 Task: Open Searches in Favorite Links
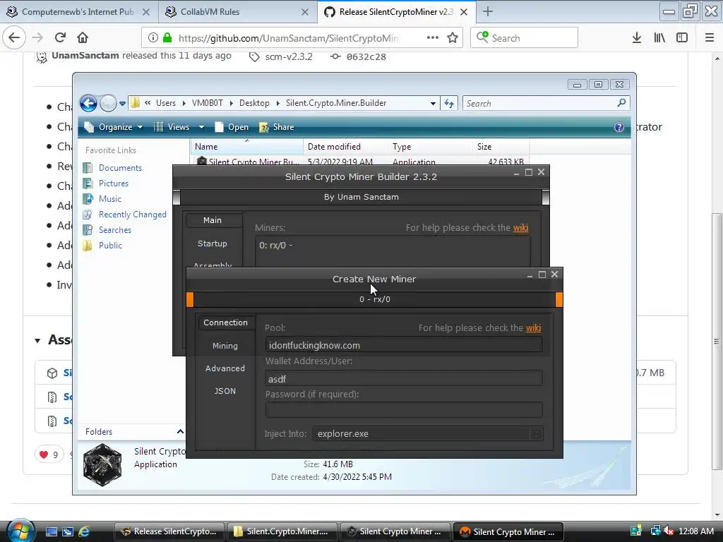point(115,229)
